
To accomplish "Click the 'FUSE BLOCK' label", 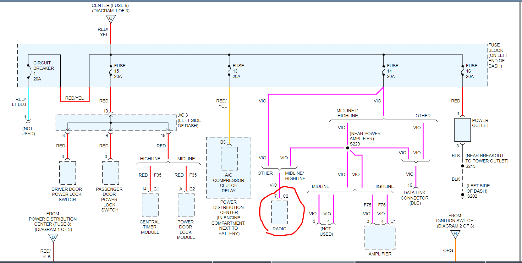I will click(x=496, y=47).
